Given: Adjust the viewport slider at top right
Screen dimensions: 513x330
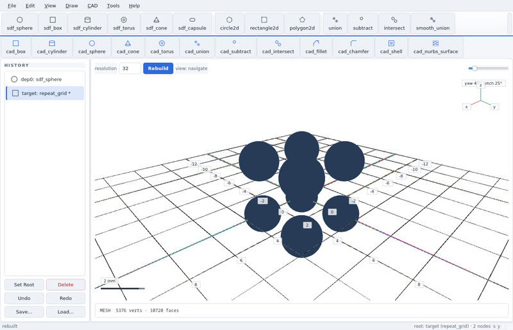Looking at the screenshot, I should (x=488, y=68).
